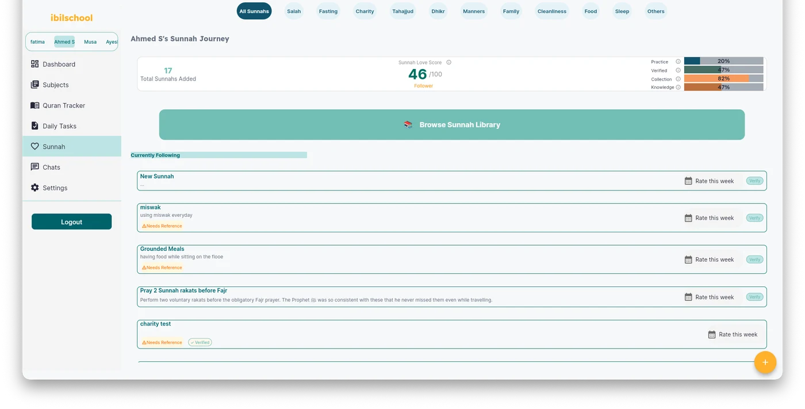Click Rate this week for Grounded Meals

click(709, 259)
